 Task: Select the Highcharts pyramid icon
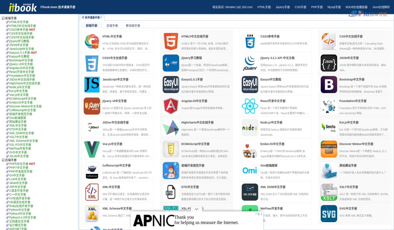click(171, 127)
